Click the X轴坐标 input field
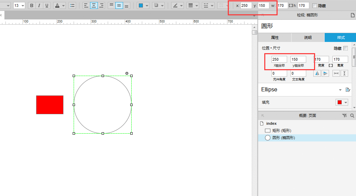The image size is (356, 196). pyautogui.click(x=279, y=59)
